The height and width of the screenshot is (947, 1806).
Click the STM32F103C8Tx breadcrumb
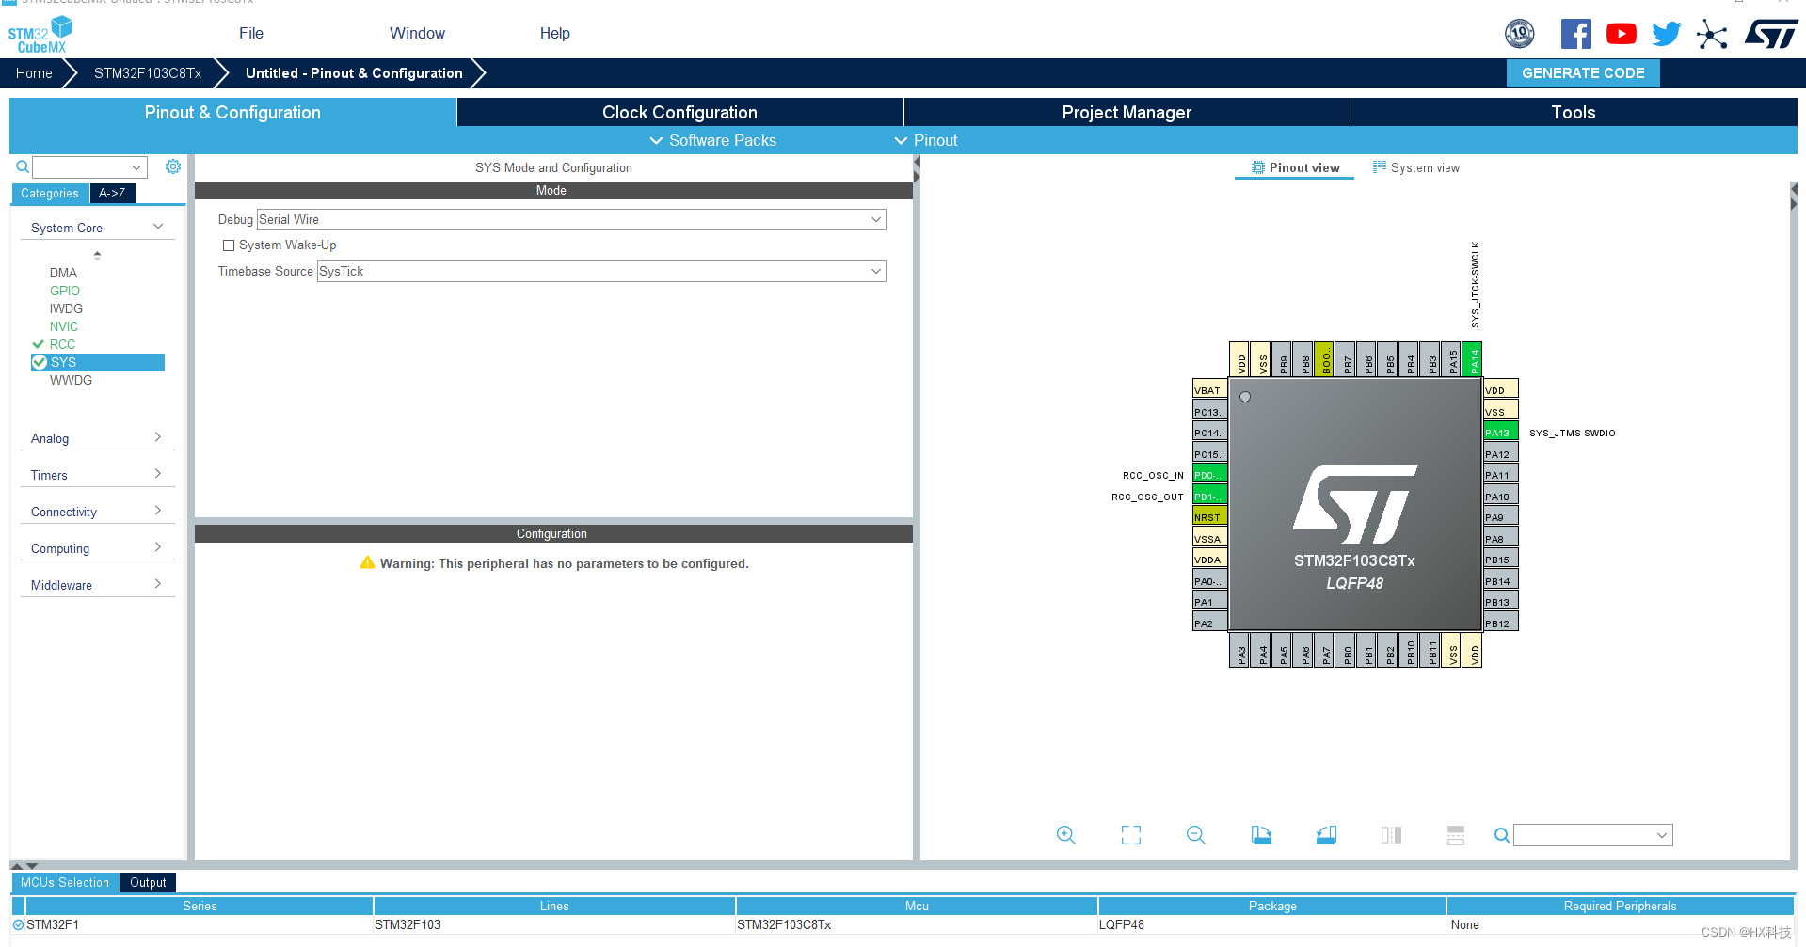tap(148, 73)
